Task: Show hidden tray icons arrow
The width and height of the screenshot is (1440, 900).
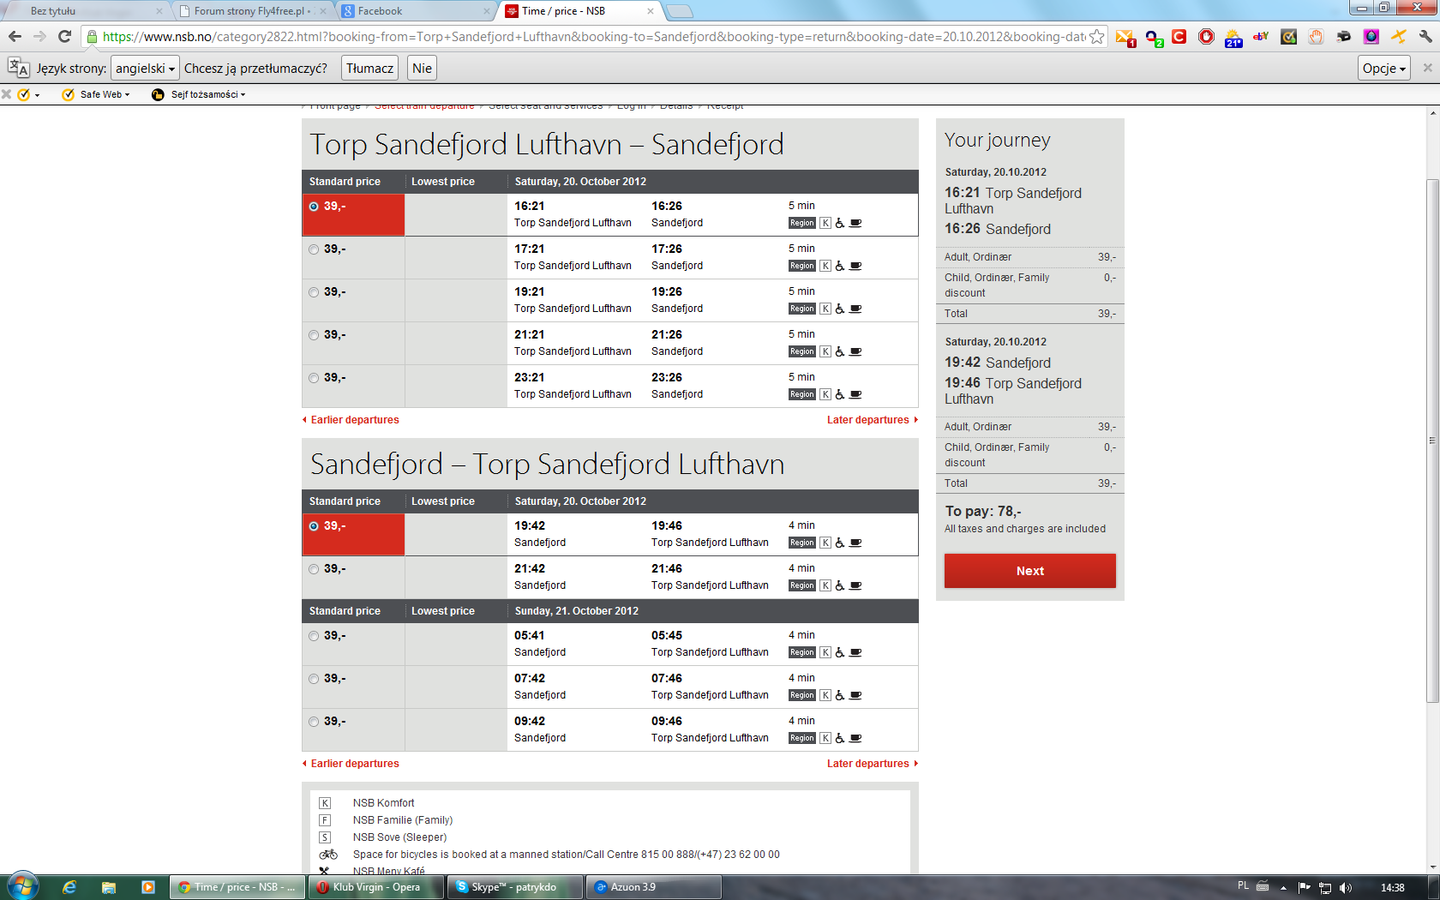Action: click(1283, 888)
